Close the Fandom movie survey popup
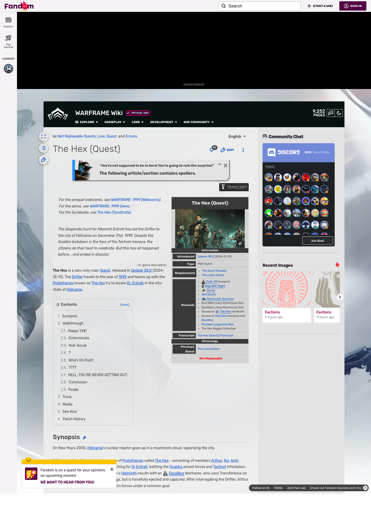371x516 pixels. (112, 469)
